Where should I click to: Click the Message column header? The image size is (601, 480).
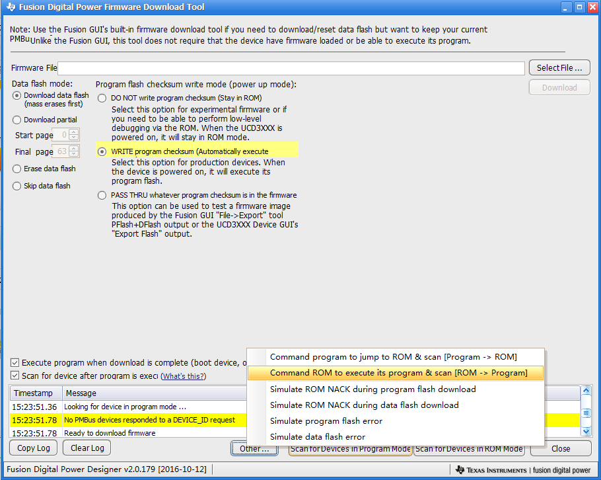155,393
